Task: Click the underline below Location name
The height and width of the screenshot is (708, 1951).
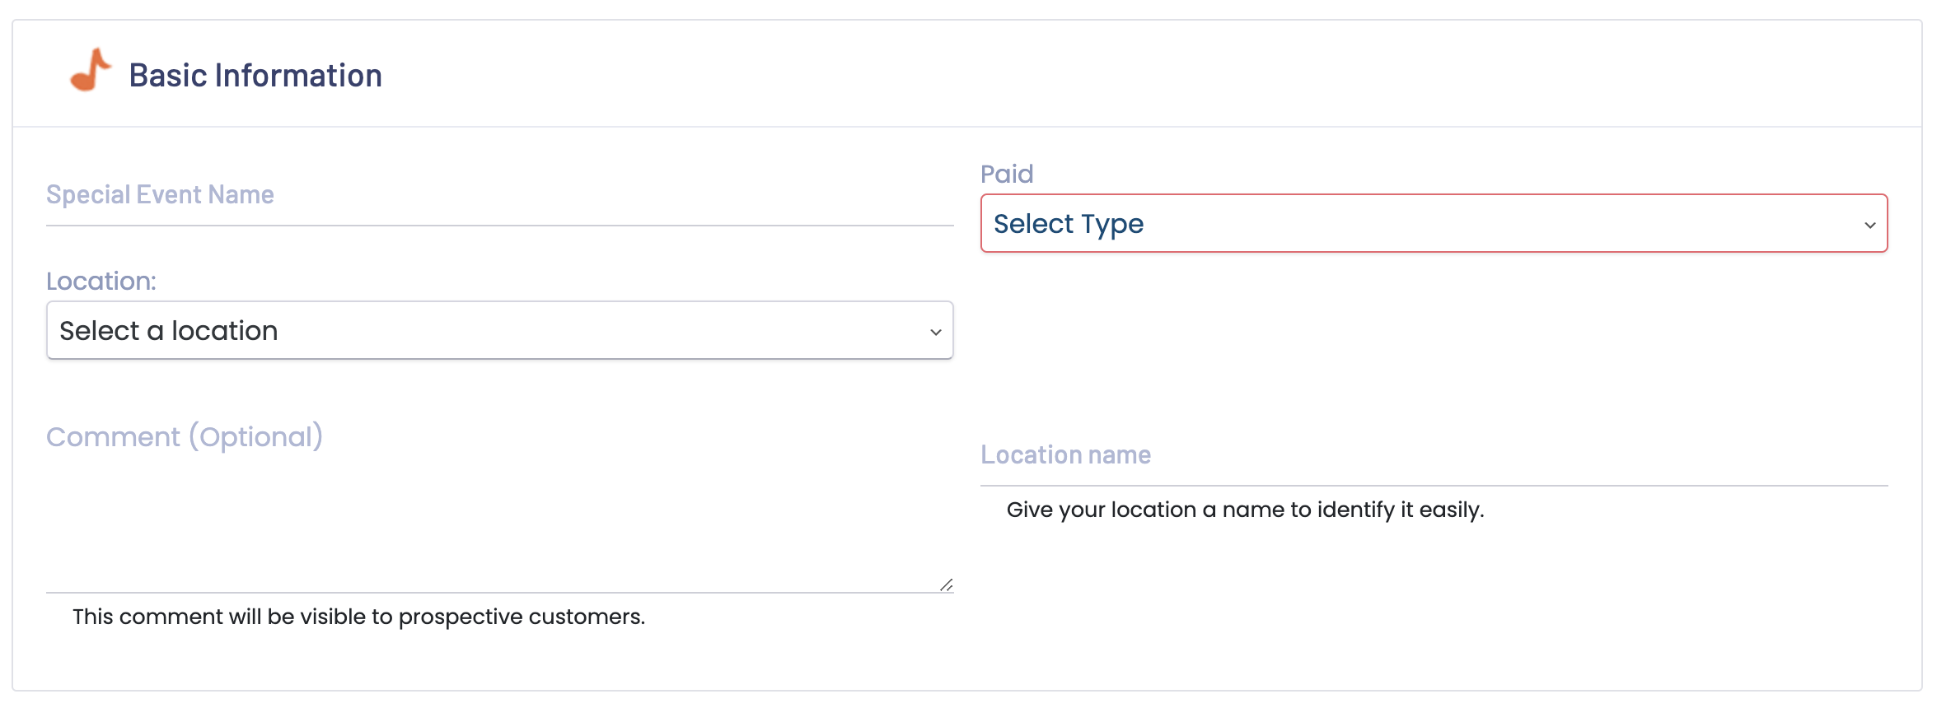Action: pyautogui.click(x=1434, y=486)
